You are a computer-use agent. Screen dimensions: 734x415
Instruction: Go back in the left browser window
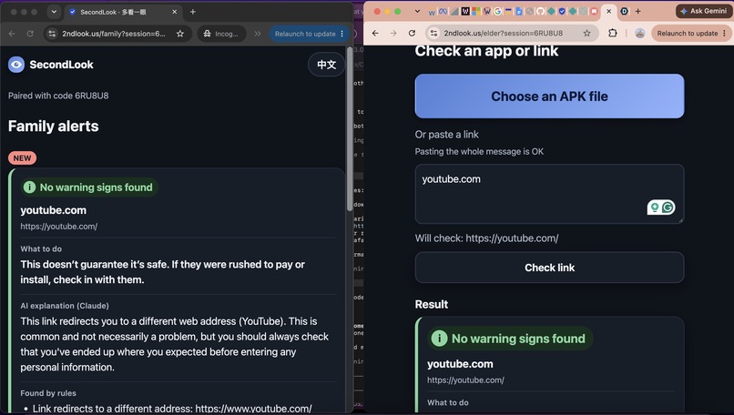[12, 34]
